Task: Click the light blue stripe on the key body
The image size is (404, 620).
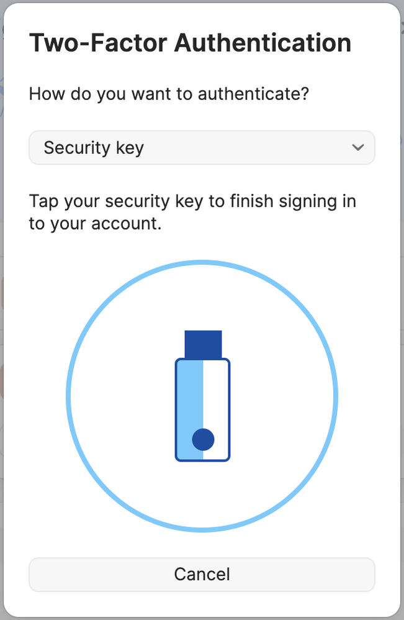Action: tap(191, 398)
